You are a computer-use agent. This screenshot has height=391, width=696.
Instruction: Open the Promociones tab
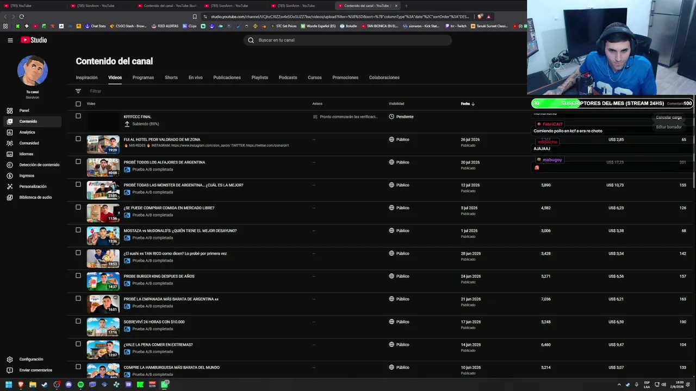pyautogui.click(x=345, y=78)
